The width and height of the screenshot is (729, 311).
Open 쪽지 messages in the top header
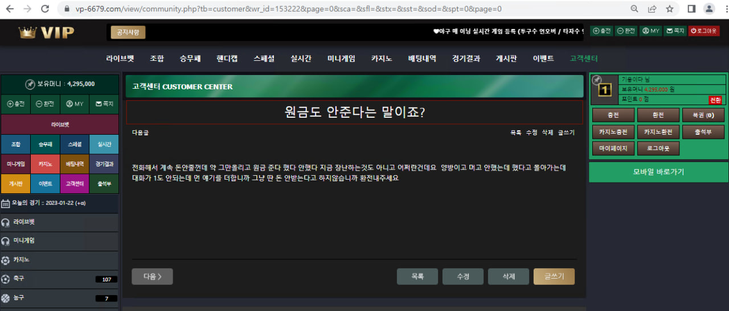[675, 31]
